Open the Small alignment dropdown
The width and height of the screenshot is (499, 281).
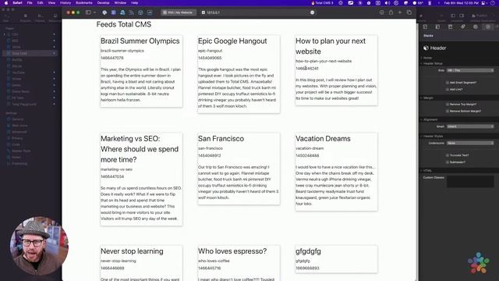(x=470, y=126)
